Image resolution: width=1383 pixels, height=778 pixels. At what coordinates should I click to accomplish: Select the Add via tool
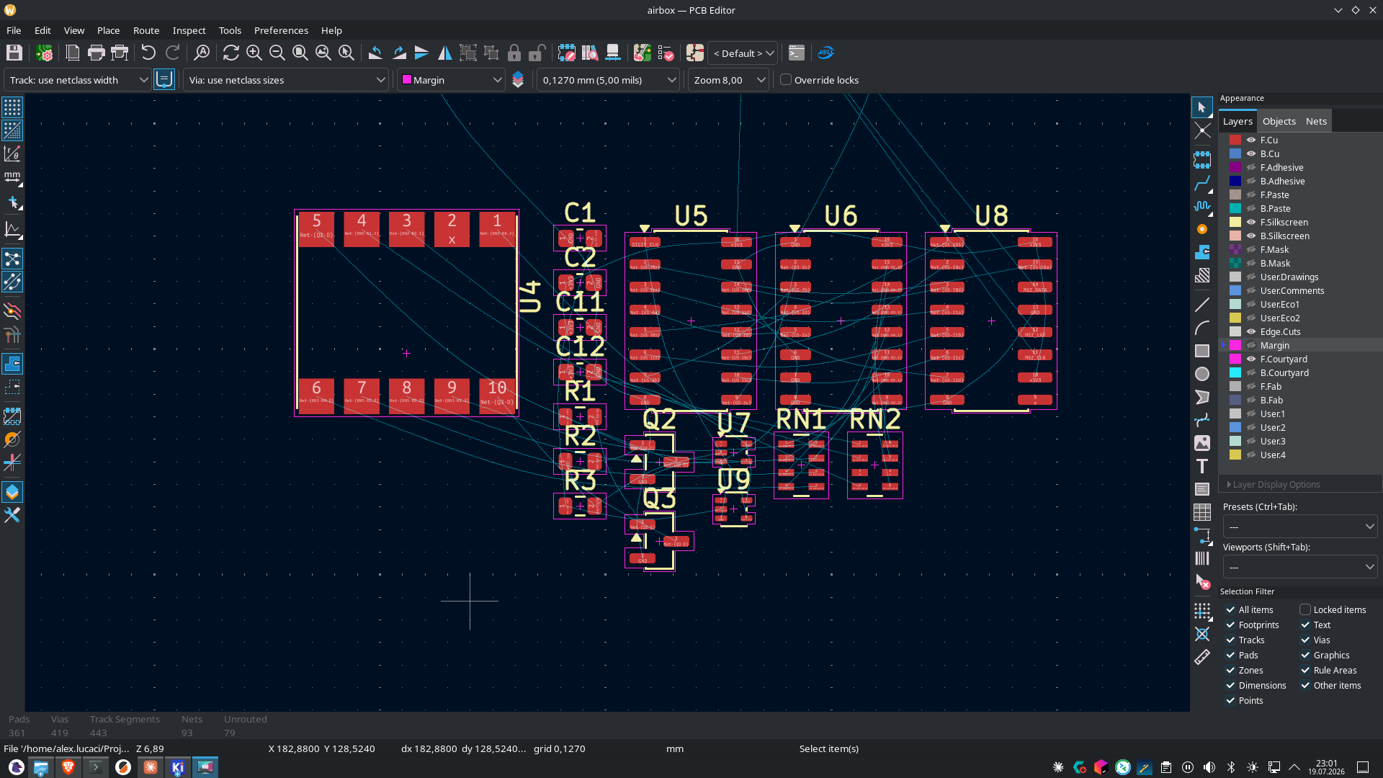[1202, 229]
